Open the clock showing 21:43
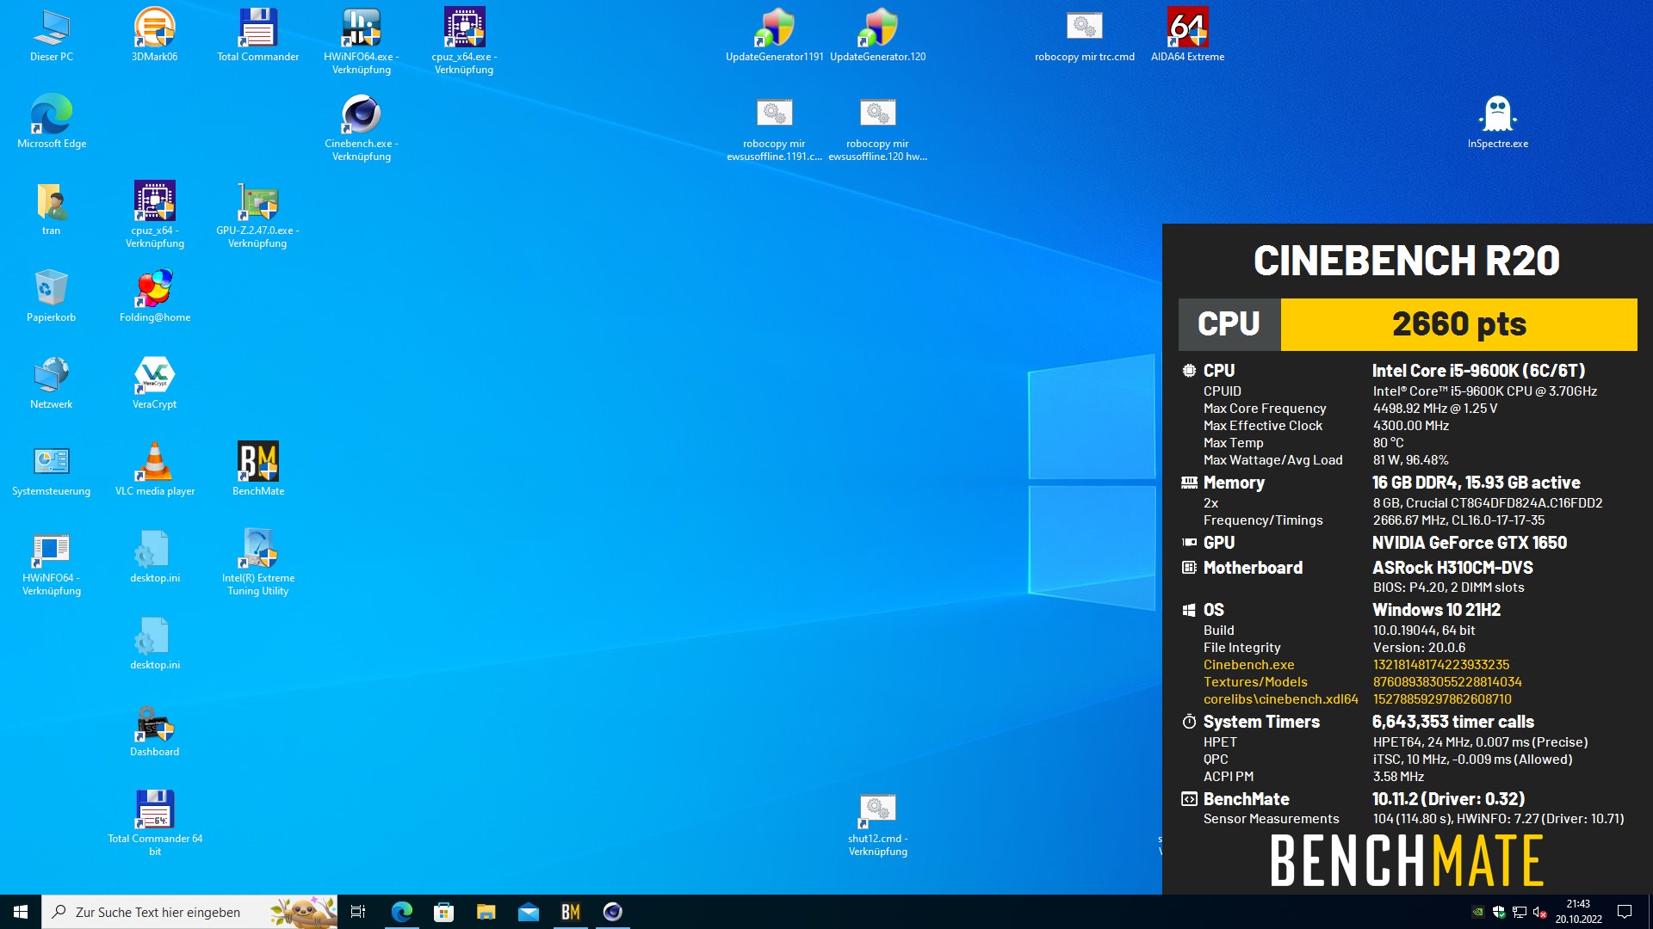This screenshot has height=929, width=1653. coord(1578,912)
